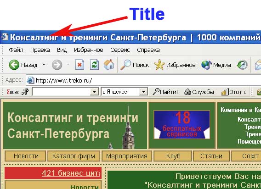Click the Найти! search button
The height and width of the screenshot is (189, 261).
coord(165,92)
